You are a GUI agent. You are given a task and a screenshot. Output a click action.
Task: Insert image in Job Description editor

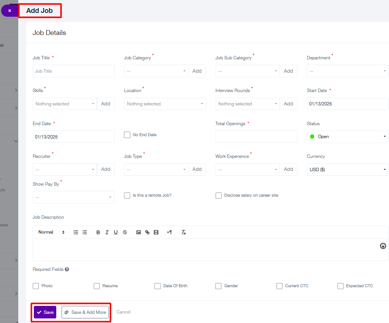pos(138,232)
